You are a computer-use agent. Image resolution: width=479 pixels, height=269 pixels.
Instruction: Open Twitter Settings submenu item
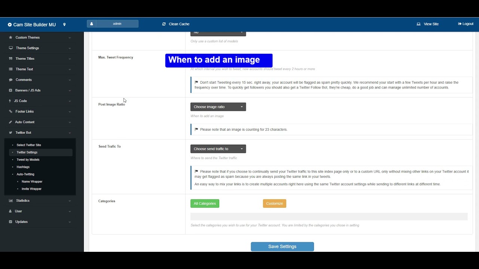pyautogui.click(x=27, y=152)
